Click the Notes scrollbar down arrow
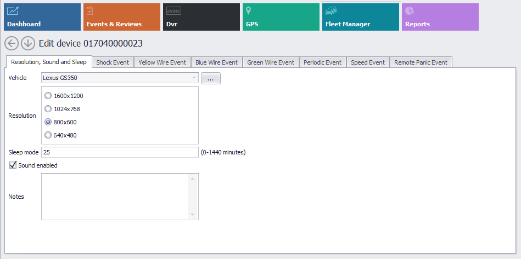The image size is (521, 259). click(192, 214)
